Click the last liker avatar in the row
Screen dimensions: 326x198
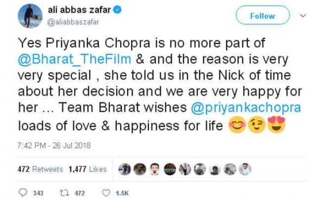pyautogui.click(x=245, y=169)
